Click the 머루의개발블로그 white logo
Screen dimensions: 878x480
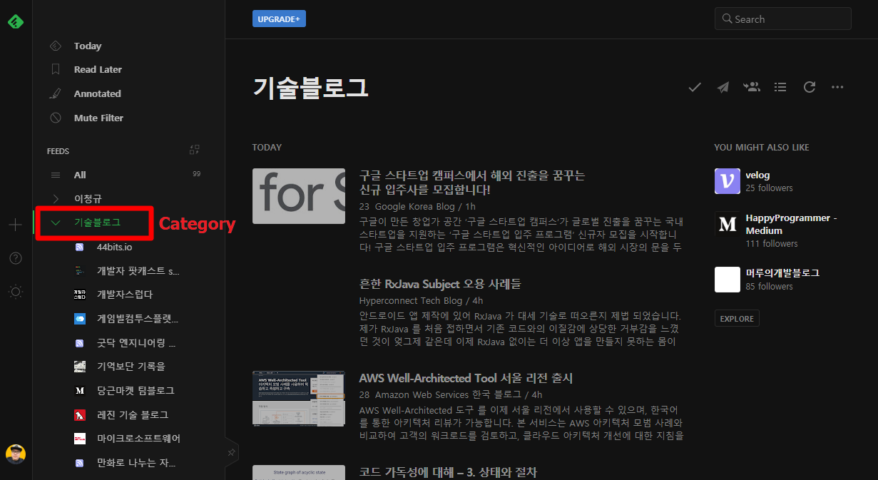click(x=728, y=280)
